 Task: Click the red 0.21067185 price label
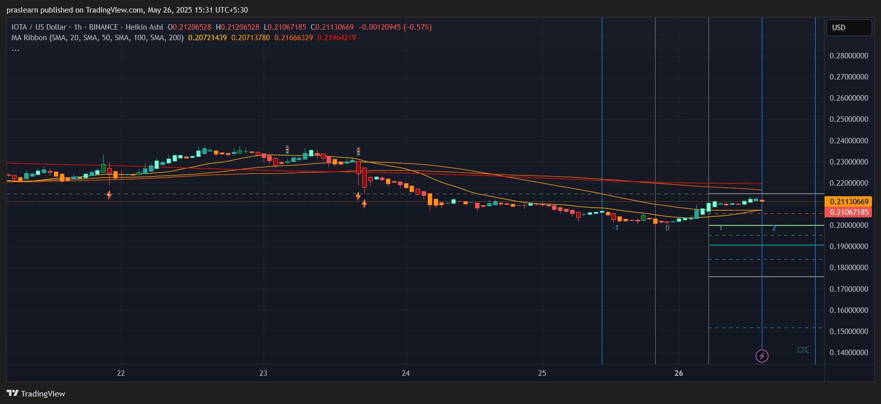pos(849,212)
